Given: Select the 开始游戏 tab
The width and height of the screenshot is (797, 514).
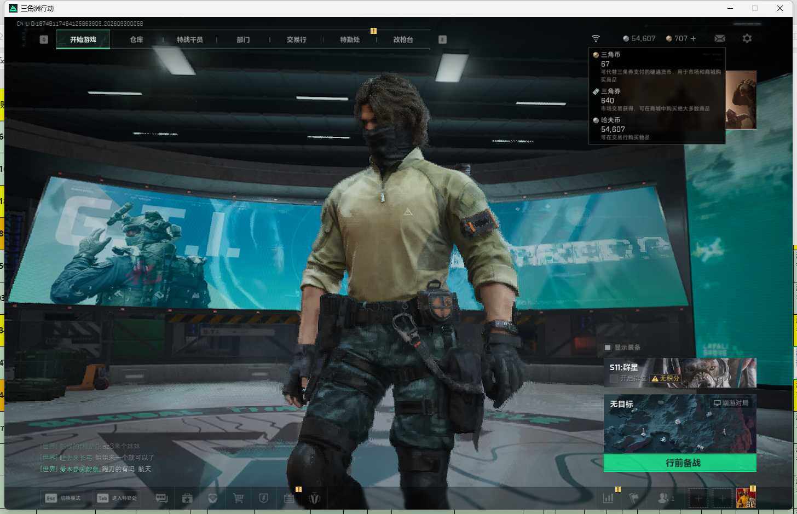Looking at the screenshot, I should [83, 39].
